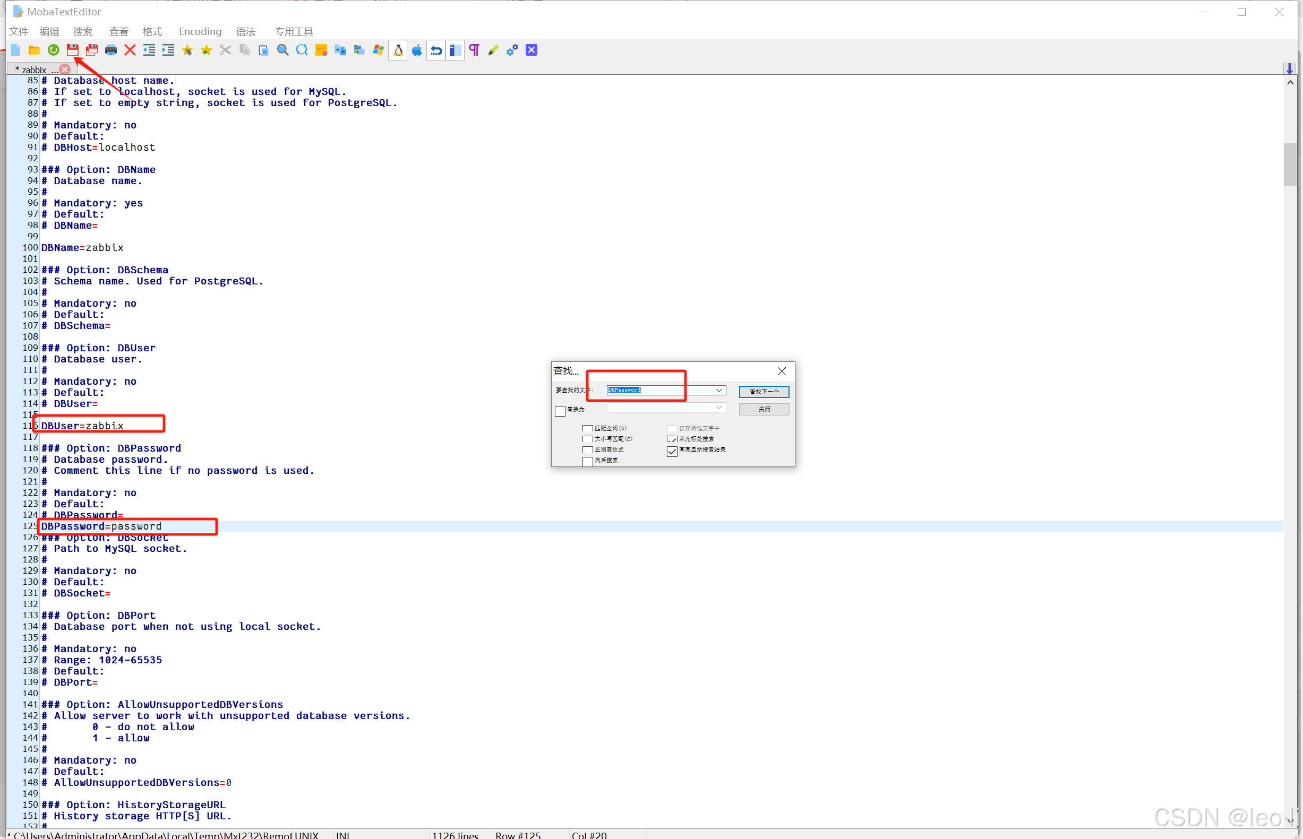Click the Open folder icon in toolbar
The height and width of the screenshot is (839, 1303).
pos(35,50)
